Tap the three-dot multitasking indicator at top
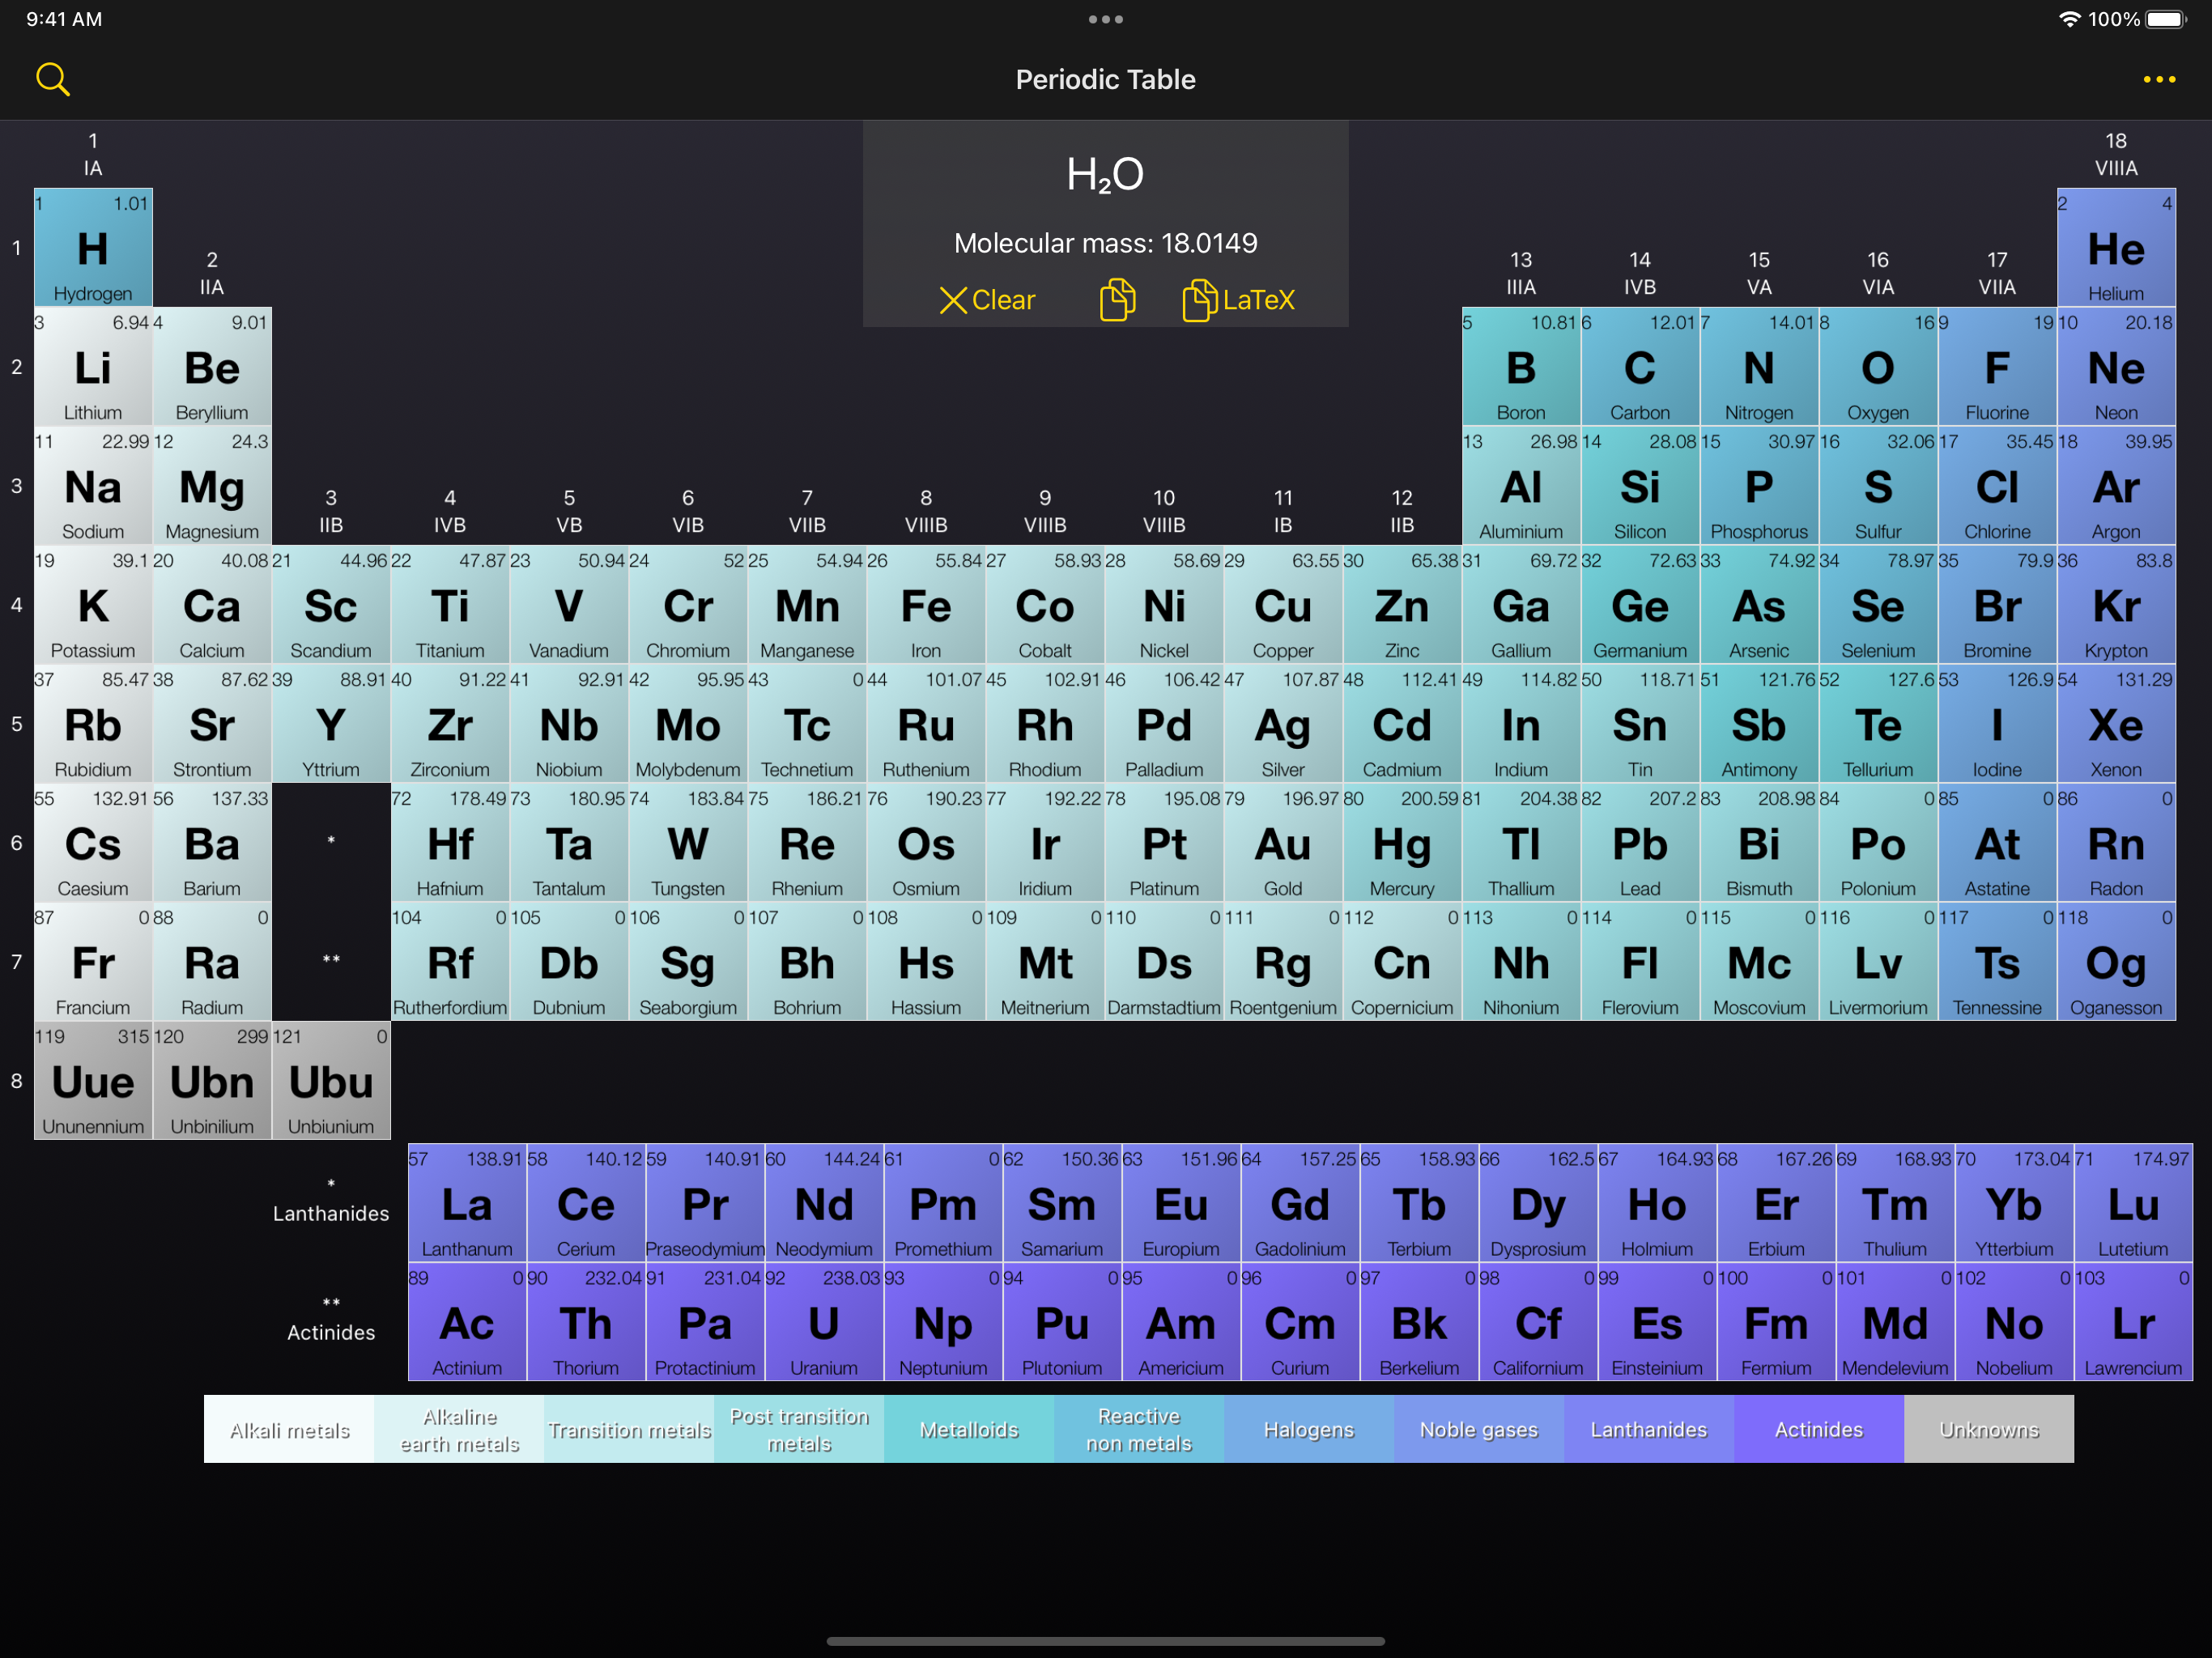The width and height of the screenshot is (2212, 1658). (1105, 19)
